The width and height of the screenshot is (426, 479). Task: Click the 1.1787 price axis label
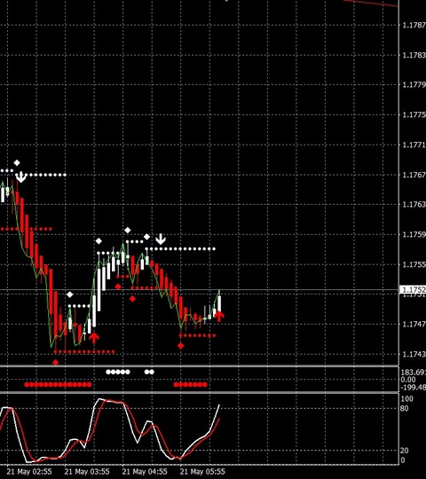[414, 25]
